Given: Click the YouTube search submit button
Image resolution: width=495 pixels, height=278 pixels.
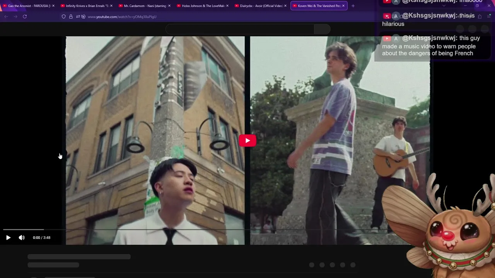Looking at the screenshot, I should (322, 29).
